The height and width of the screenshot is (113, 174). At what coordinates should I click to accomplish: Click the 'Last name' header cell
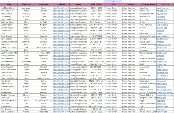pos(43,4)
